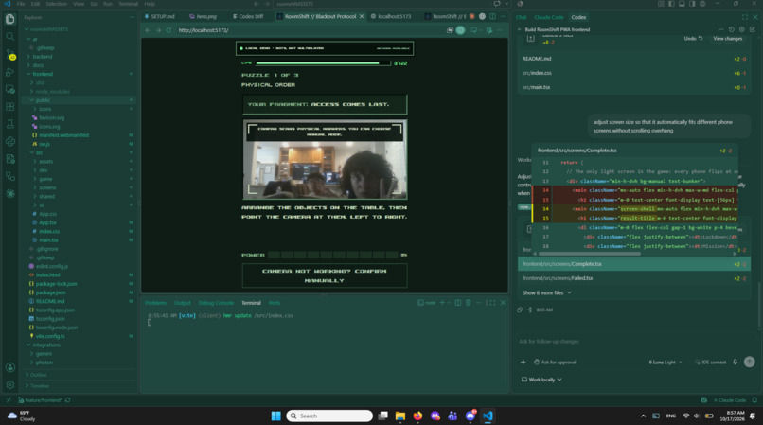
Task: Switch to the Claude Code panel tab
Action: (x=548, y=17)
